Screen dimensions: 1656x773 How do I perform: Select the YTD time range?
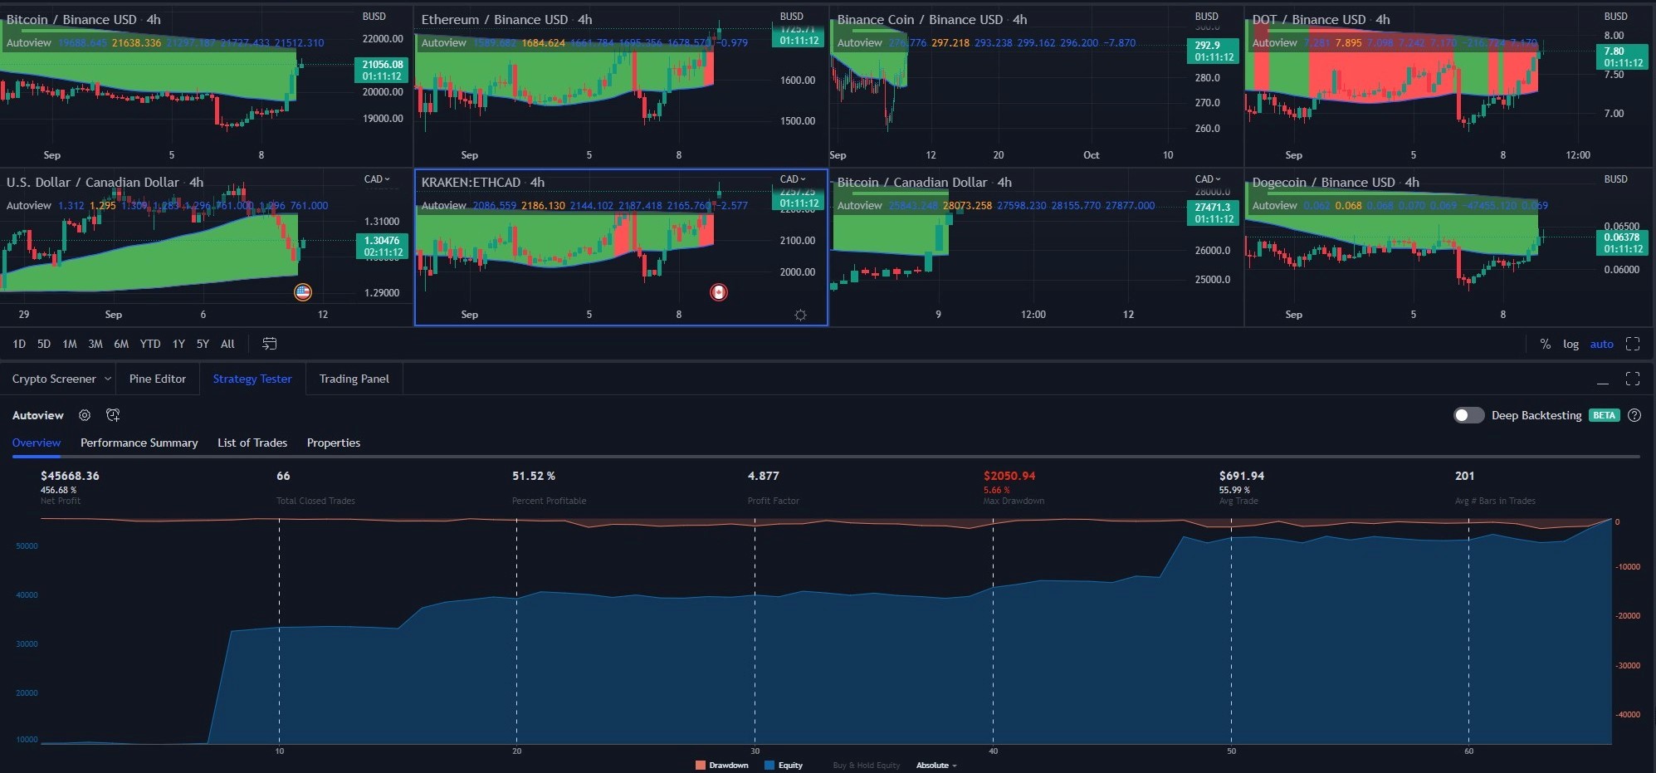[149, 344]
